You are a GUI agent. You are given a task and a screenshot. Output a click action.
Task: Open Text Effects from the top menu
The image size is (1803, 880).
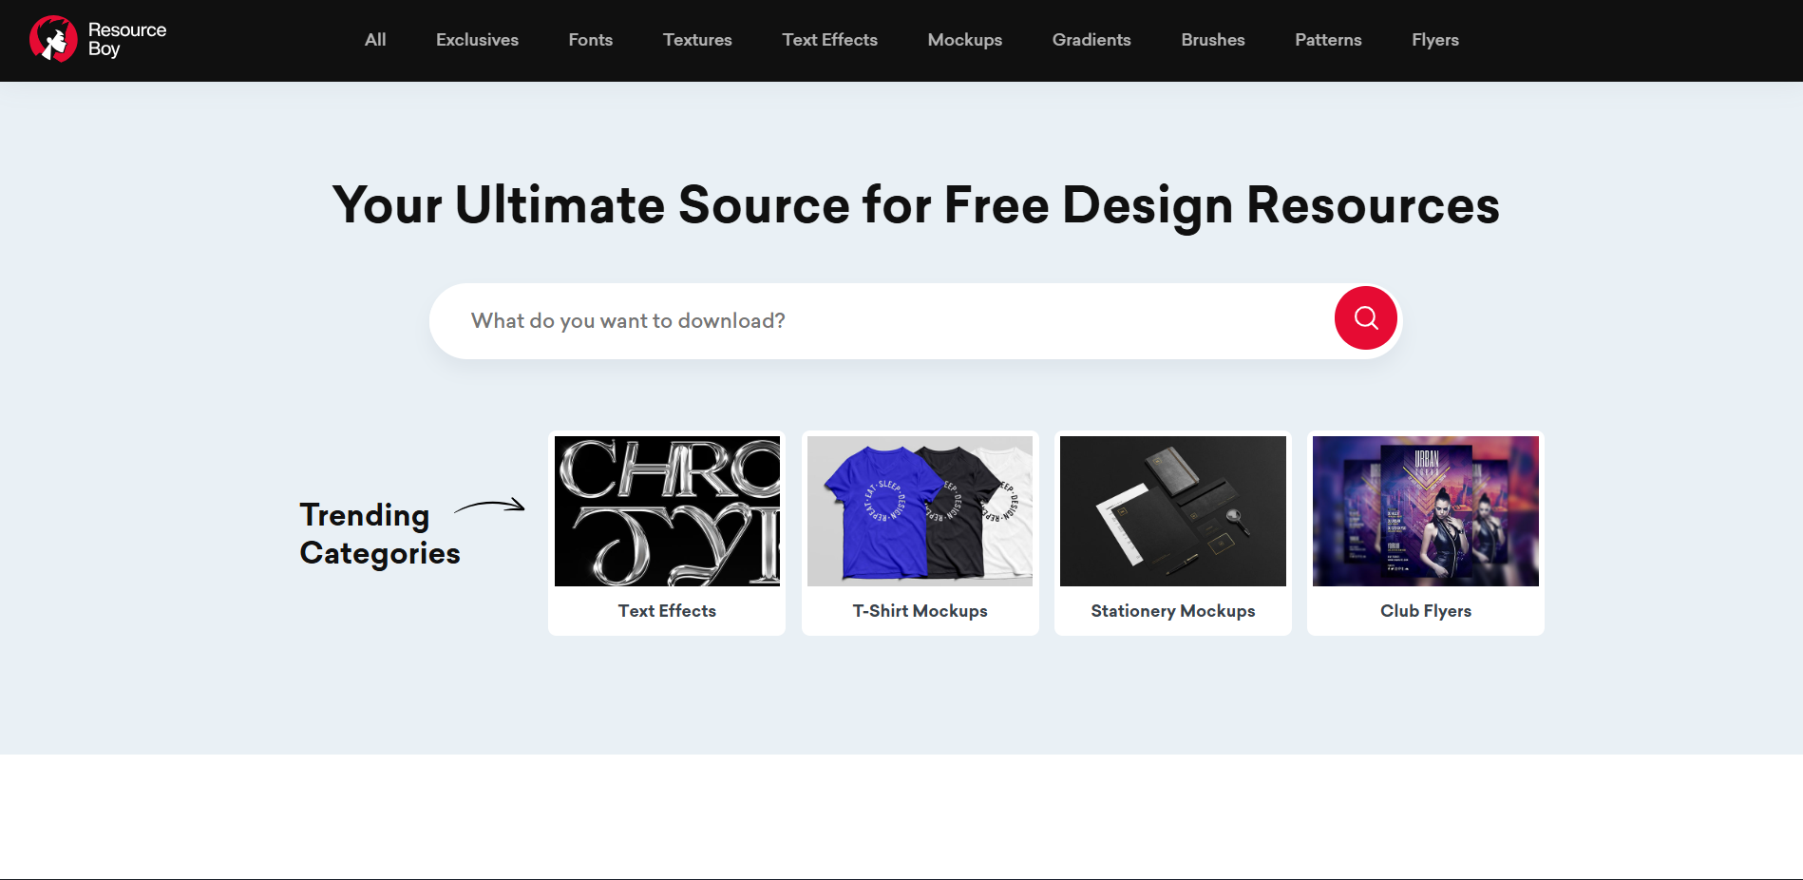[829, 40]
